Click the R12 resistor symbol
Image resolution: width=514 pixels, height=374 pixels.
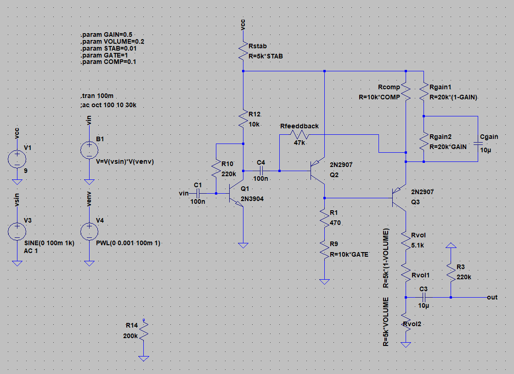click(x=243, y=119)
